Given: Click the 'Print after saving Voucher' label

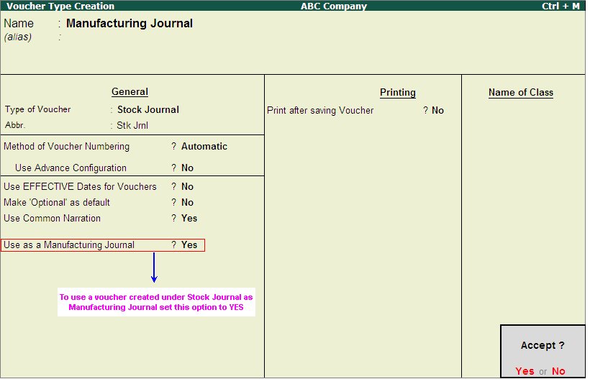Looking at the screenshot, I should (x=320, y=110).
